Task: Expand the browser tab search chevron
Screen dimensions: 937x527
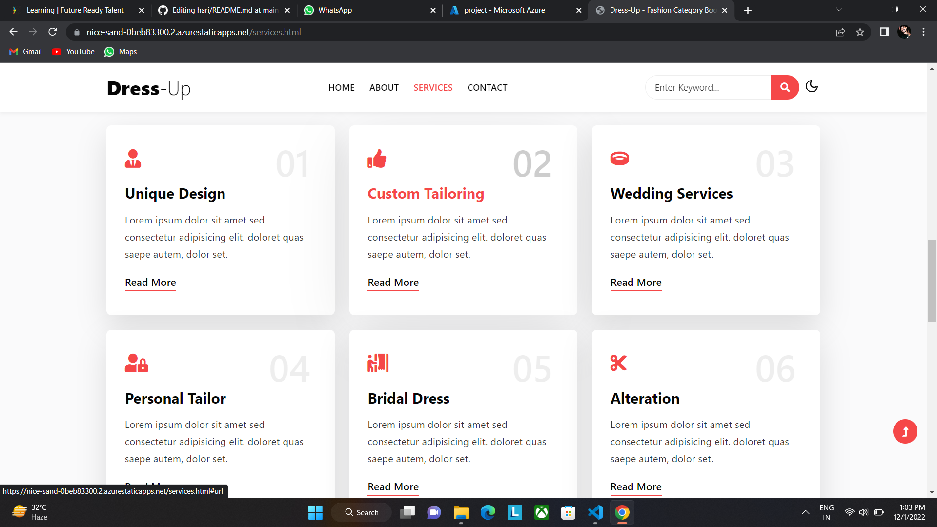Action: click(x=839, y=9)
